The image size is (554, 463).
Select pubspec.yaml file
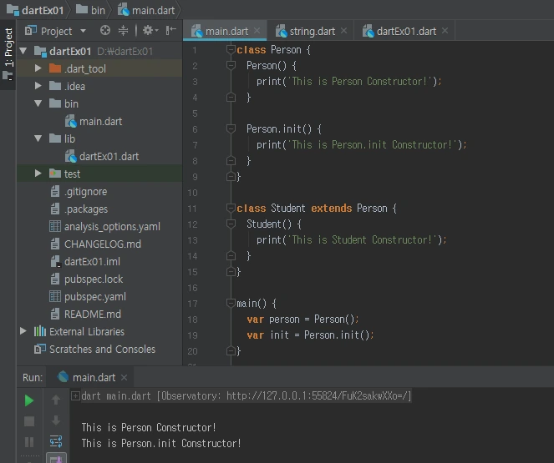coord(88,296)
